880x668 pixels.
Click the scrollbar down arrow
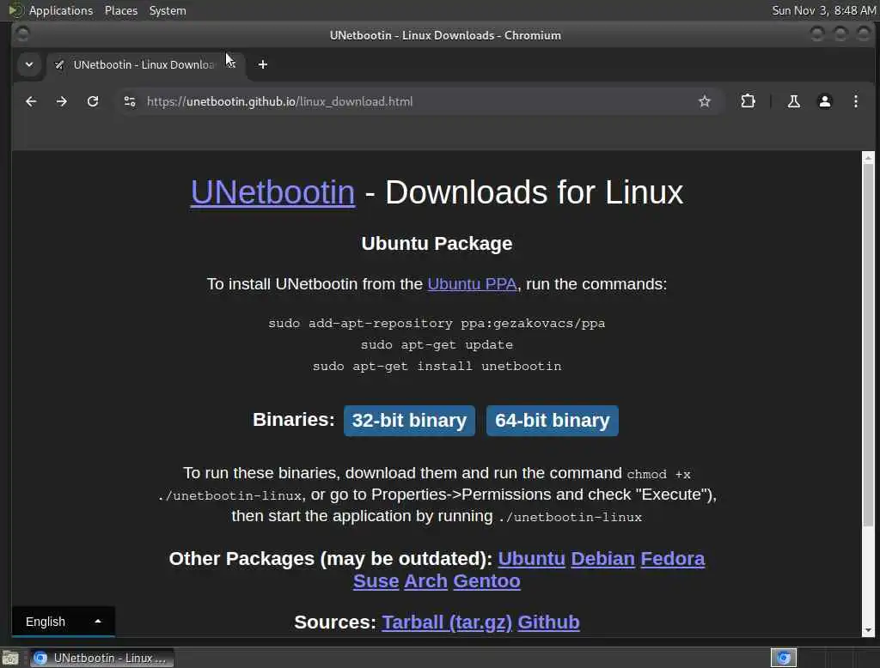[x=868, y=630]
